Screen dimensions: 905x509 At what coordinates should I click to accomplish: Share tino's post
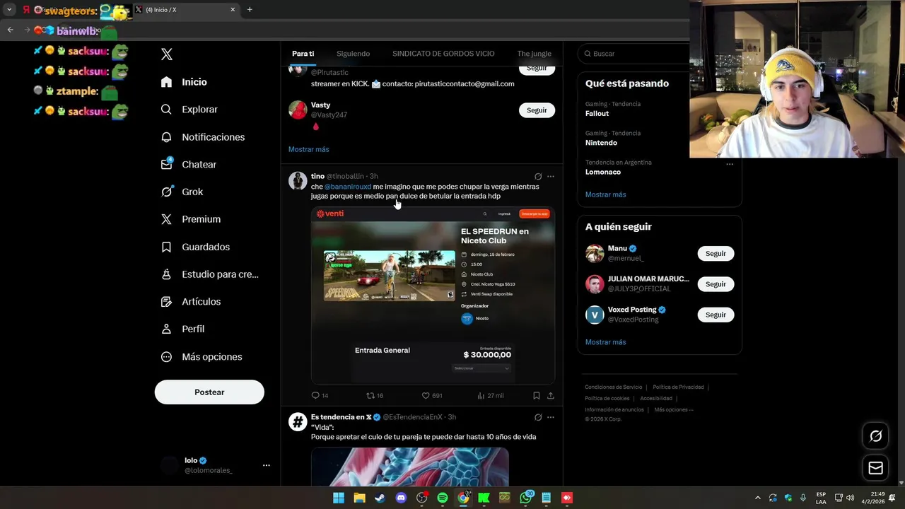click(551, 396)
